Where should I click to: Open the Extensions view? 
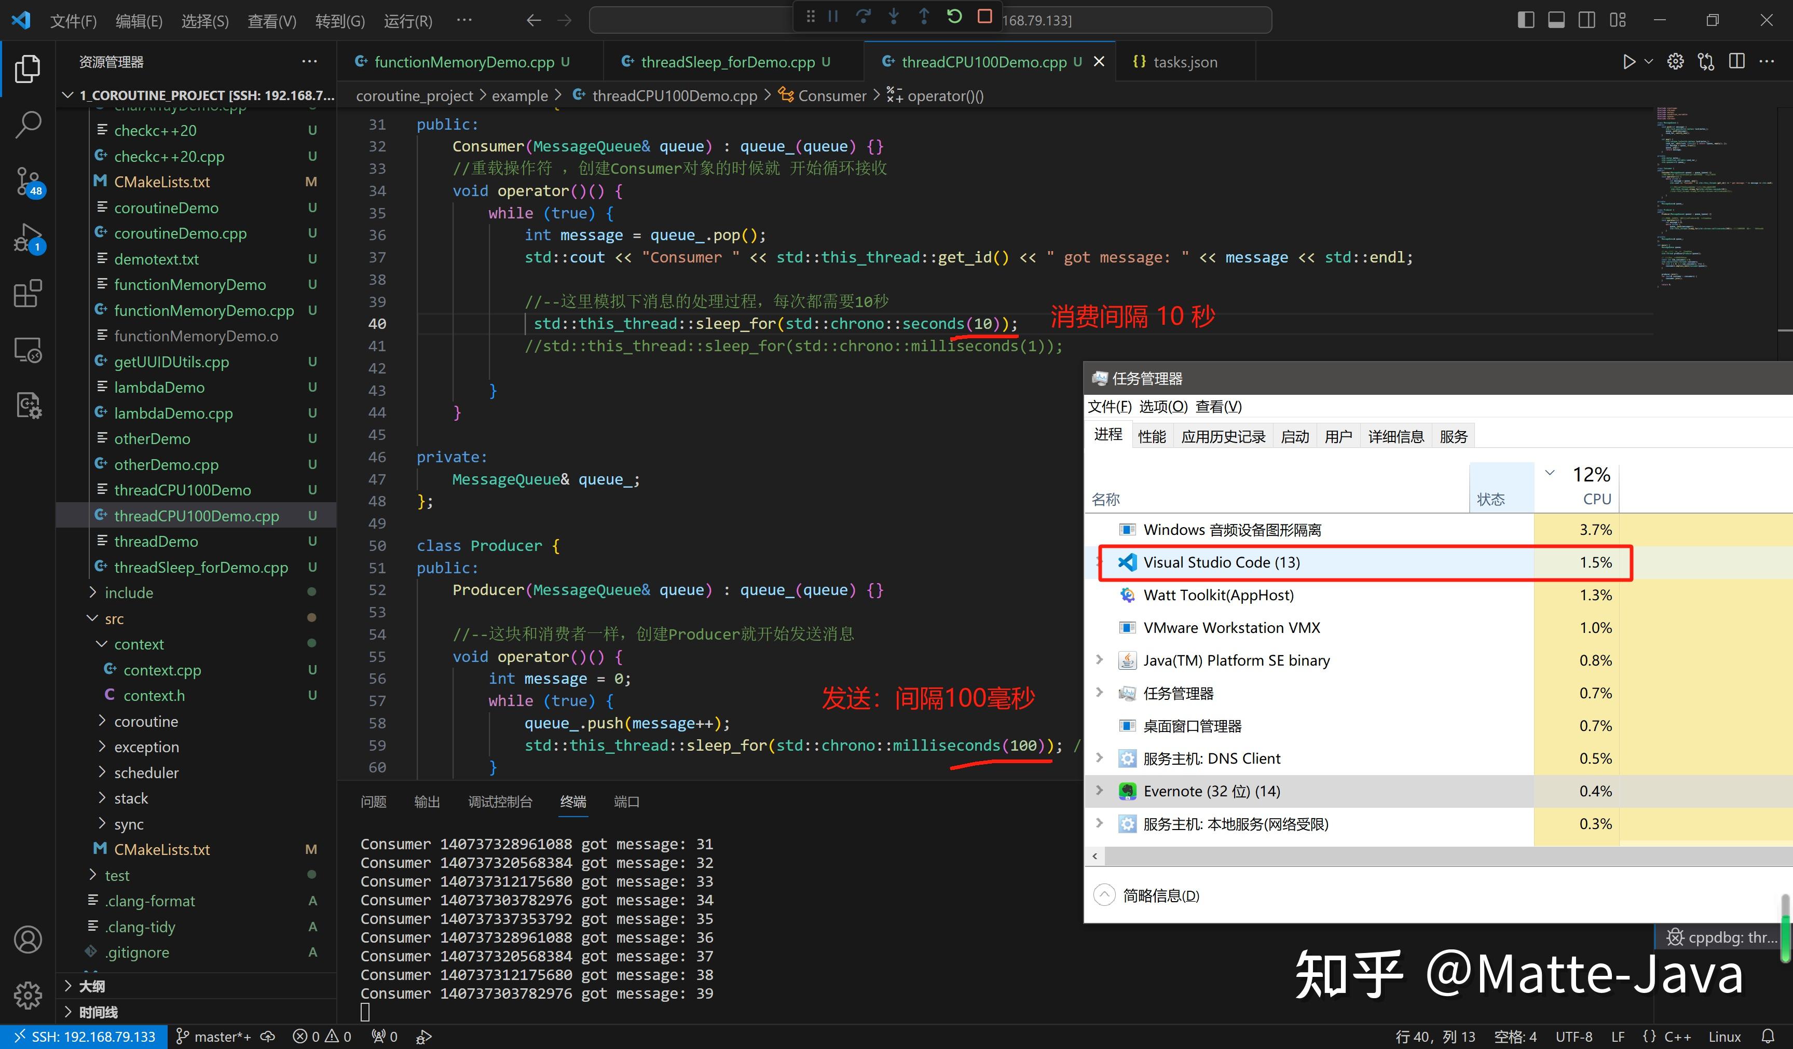pos(28,294)
